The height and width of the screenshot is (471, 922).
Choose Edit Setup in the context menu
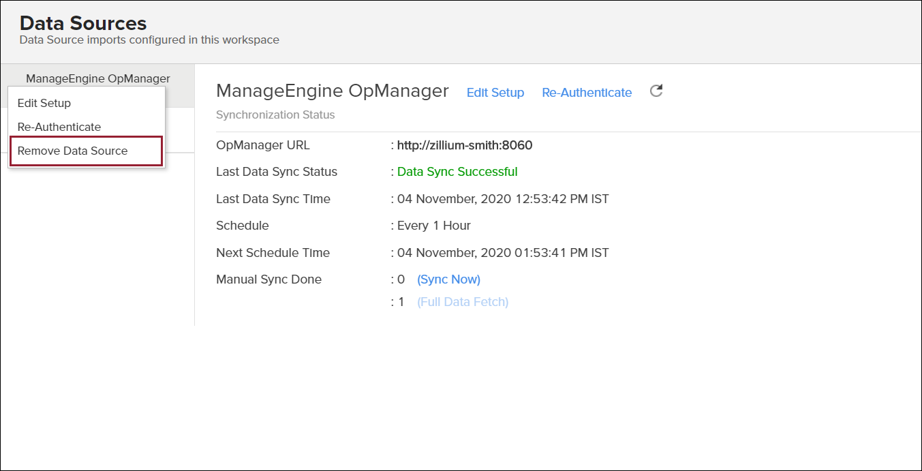tap(44, 103)
